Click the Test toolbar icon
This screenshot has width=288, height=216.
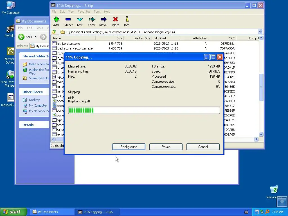pyautogui.click(x=80, y=21)
